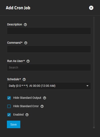Click help icon next to Hide Standard Error
The width and height of the screenshot is (100, 137).
point(42,106)
